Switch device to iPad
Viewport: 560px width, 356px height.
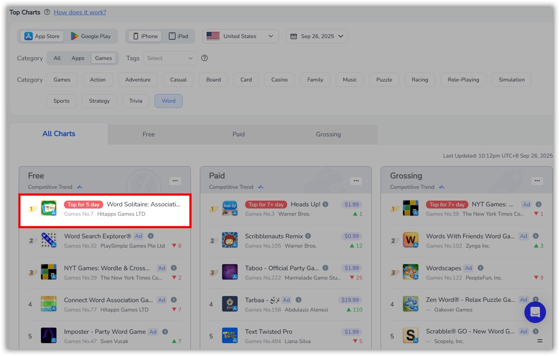(179, 36)
